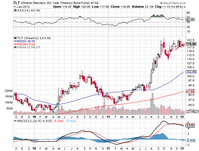Click the 11-Jan-2012 date text
Screen dimensions: 199x151
click(21, 7)
